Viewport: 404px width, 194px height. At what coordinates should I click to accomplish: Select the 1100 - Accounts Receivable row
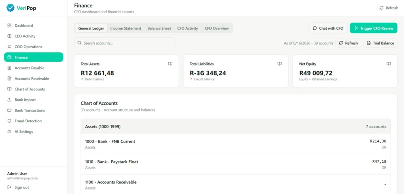[x=236, y=184]
